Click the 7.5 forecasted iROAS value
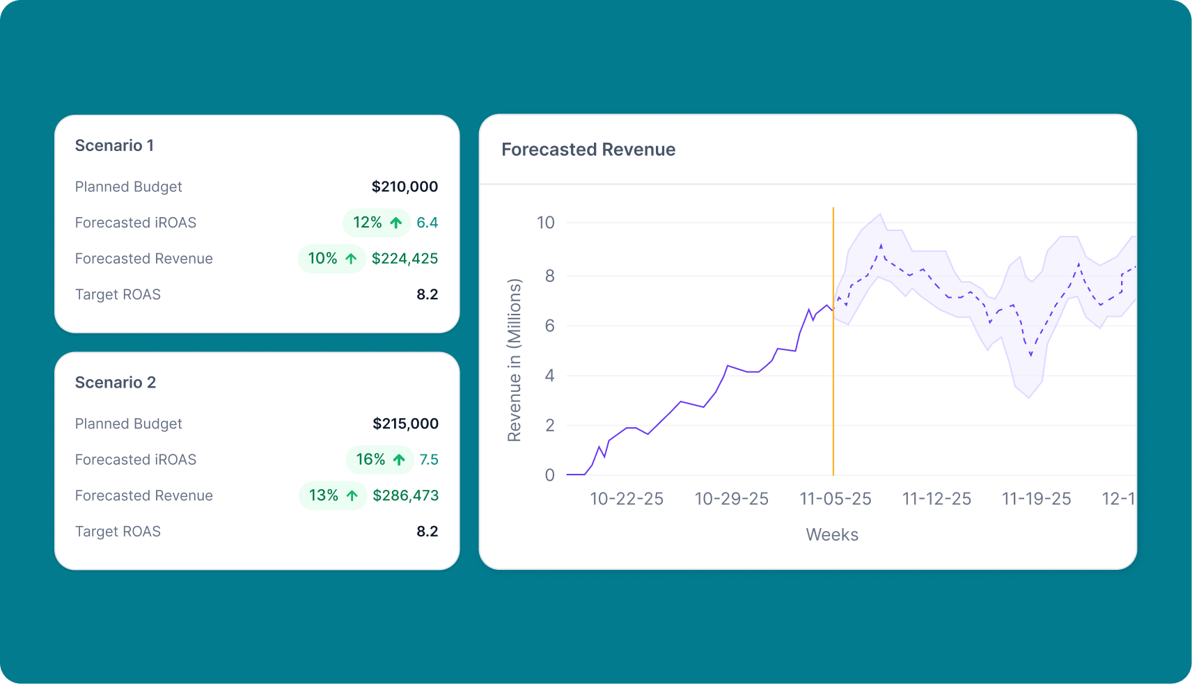This screenshot has height=684, width=1192. (x=429, y=460)
